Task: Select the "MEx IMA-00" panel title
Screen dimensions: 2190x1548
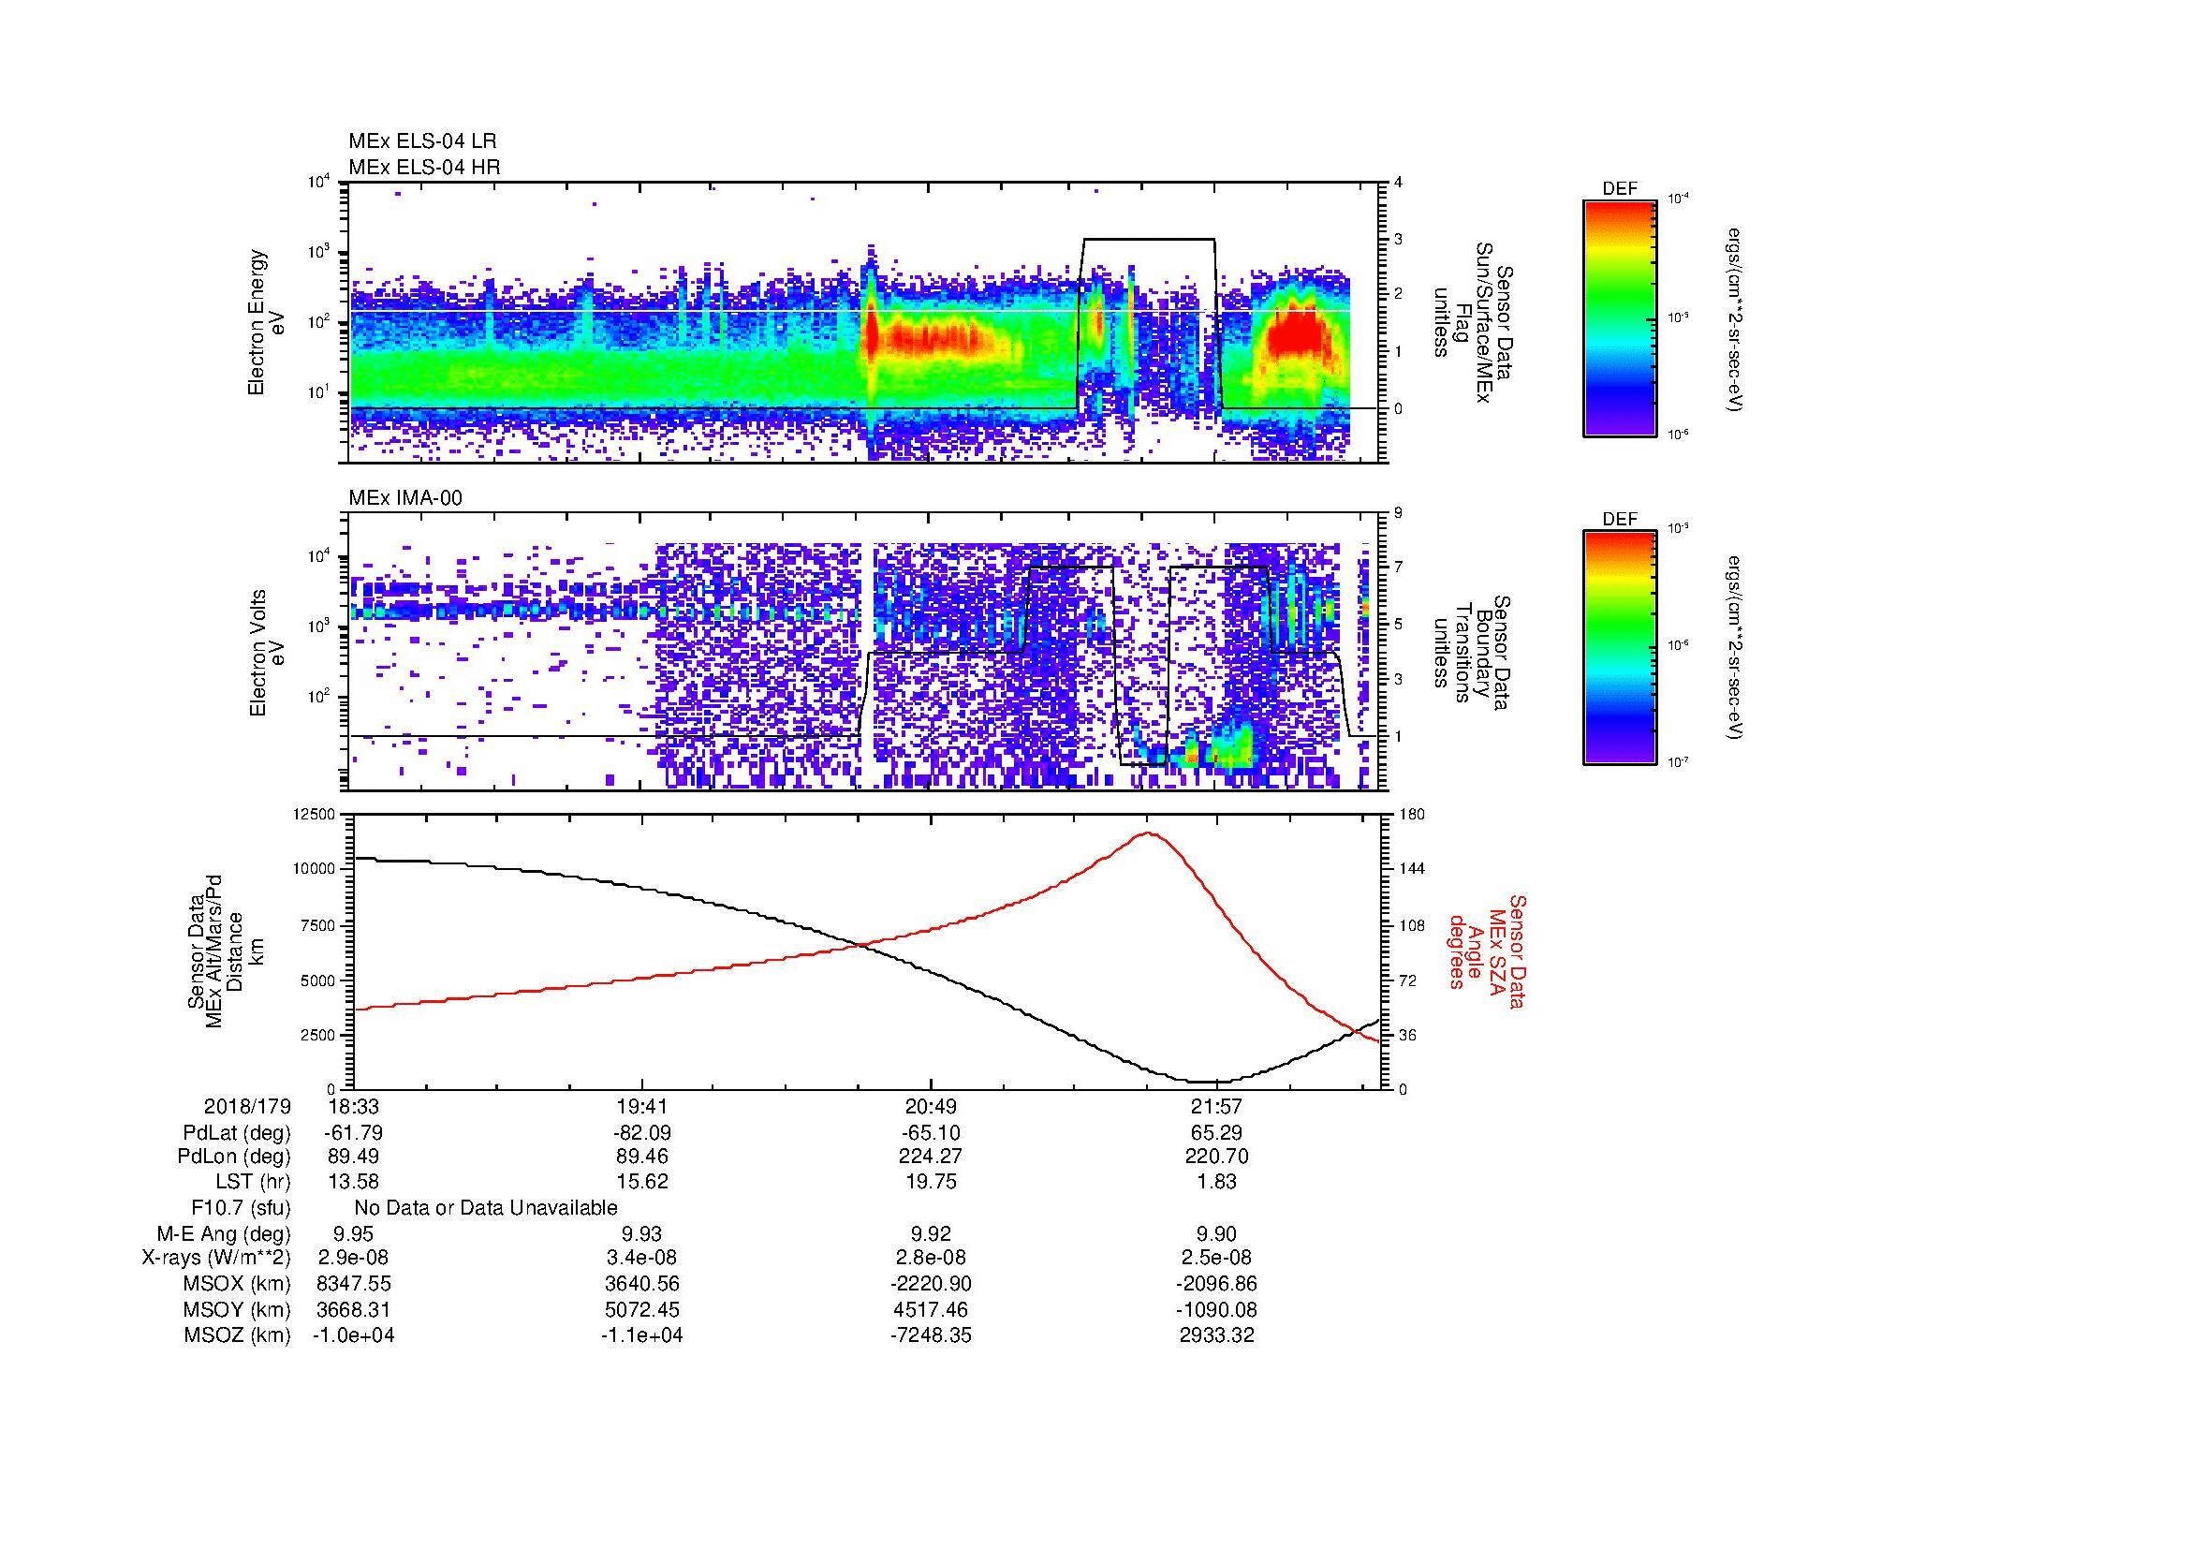Action: pos(405,498)
